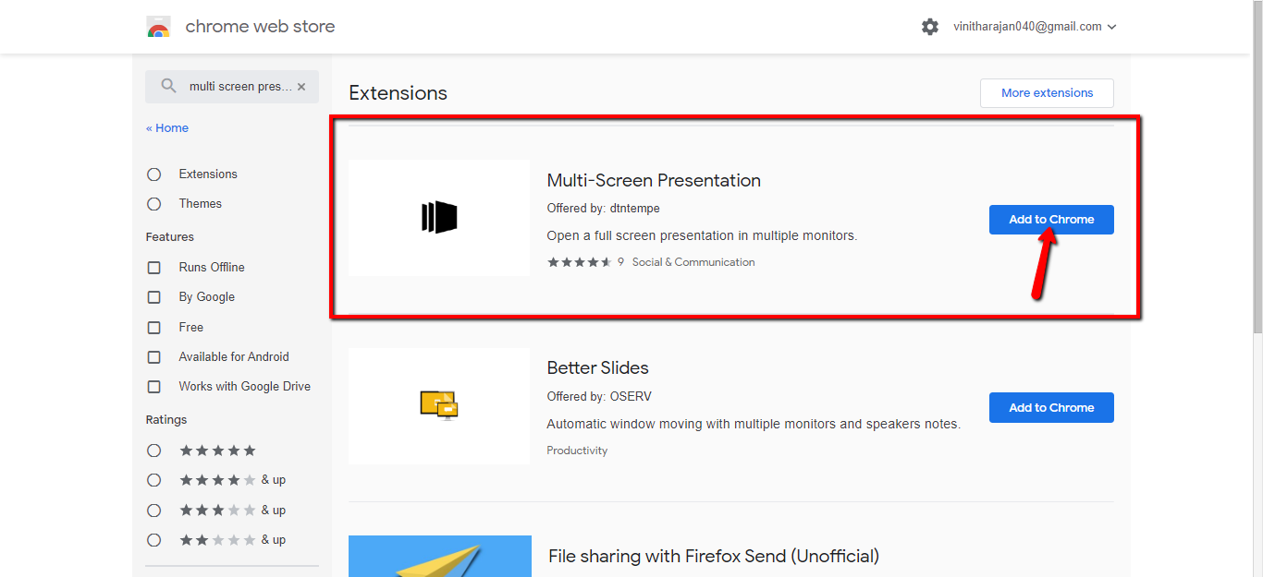
Task: Open File sharing with Firefox Send title
Action: point(714,556)
